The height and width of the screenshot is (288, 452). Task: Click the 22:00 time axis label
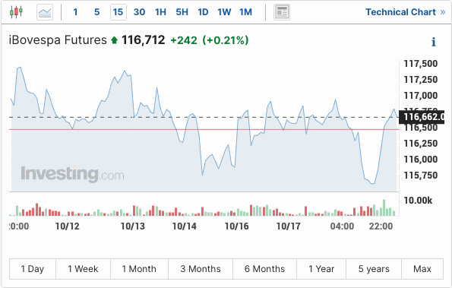381,226
